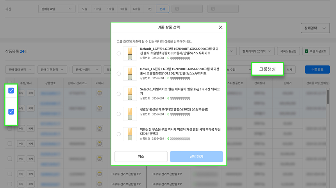
Task: Click Default_LG전자 product thumbnail image
Action: coord(130,53)
